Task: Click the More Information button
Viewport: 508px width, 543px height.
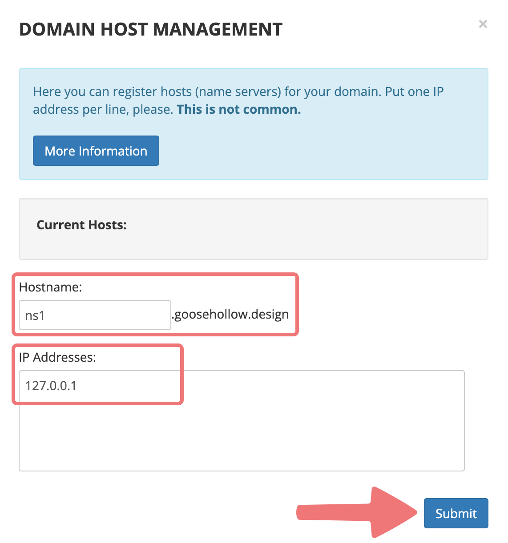Action: pos(96,151)
